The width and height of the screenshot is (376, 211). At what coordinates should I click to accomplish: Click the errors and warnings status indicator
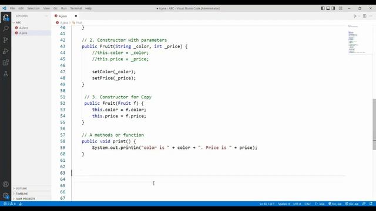(9, 204)
